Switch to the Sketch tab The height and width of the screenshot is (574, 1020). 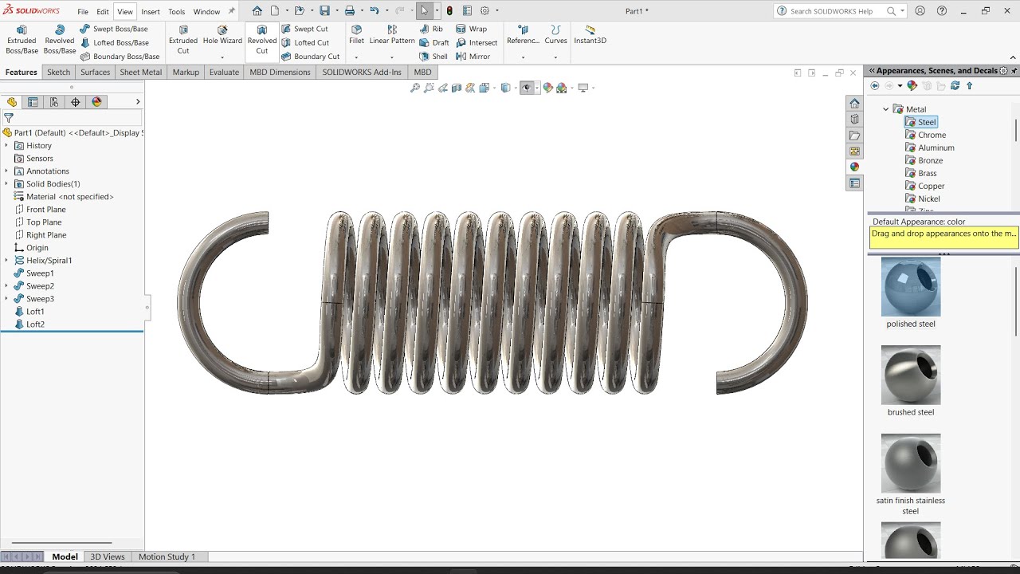tap(58, 72)
